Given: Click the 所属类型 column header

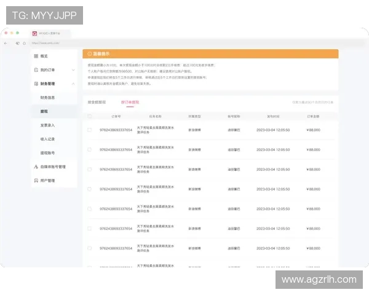Looking at the screenshot, I should click(x=194, y=116).
